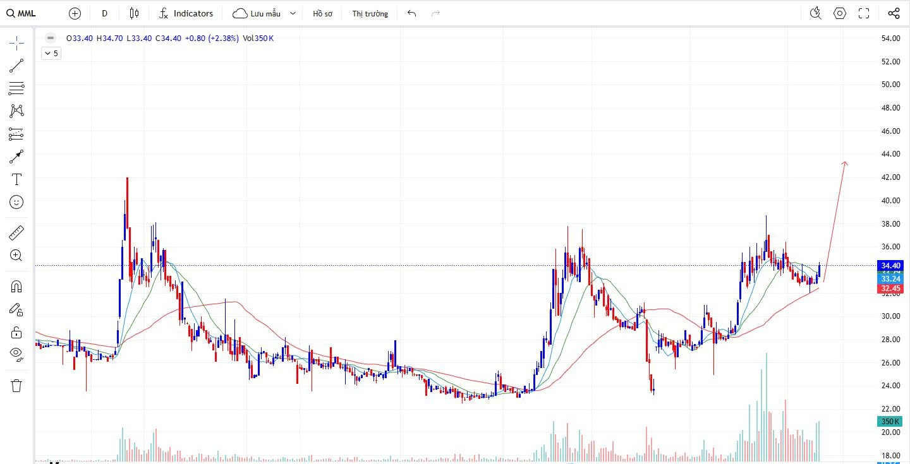Click the close value C34.40
This screenshot has height=464, width=910.
[168, 39]
